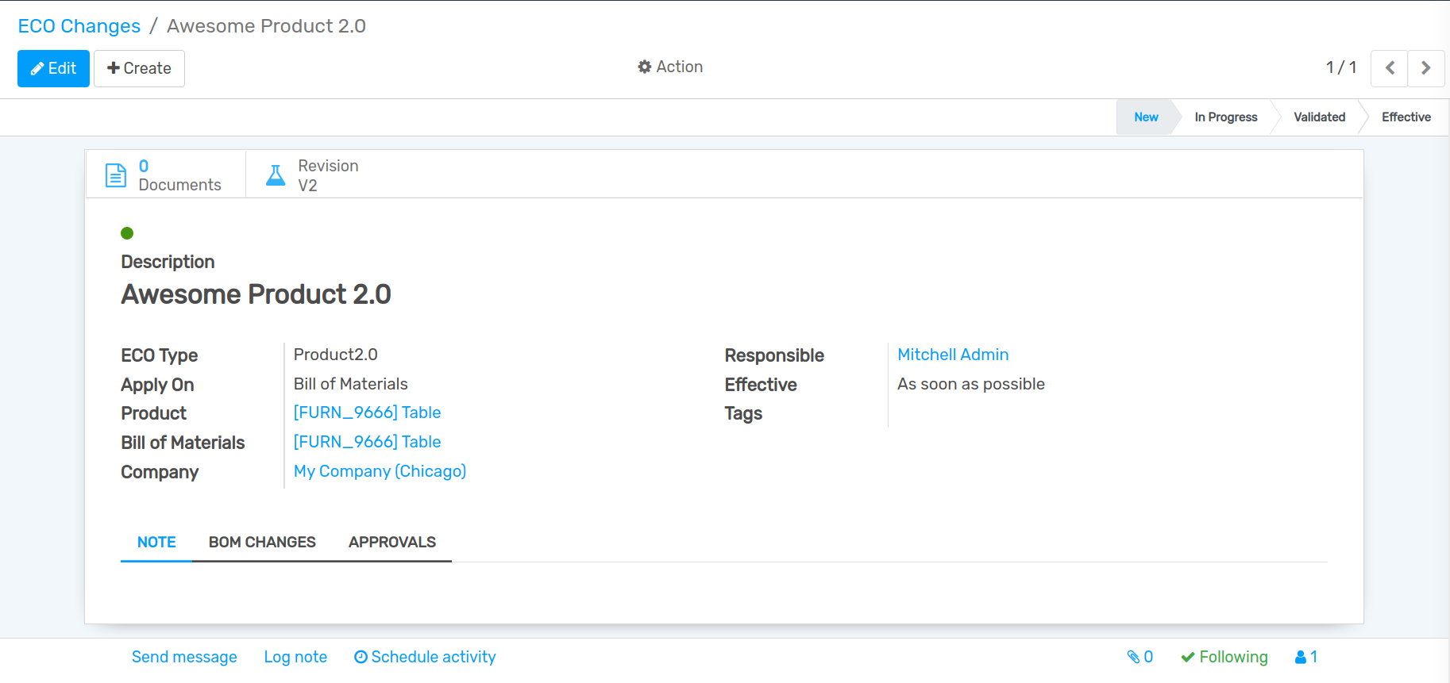
Task: Set stage to In Progress
Action: (x=1225, y=117)
